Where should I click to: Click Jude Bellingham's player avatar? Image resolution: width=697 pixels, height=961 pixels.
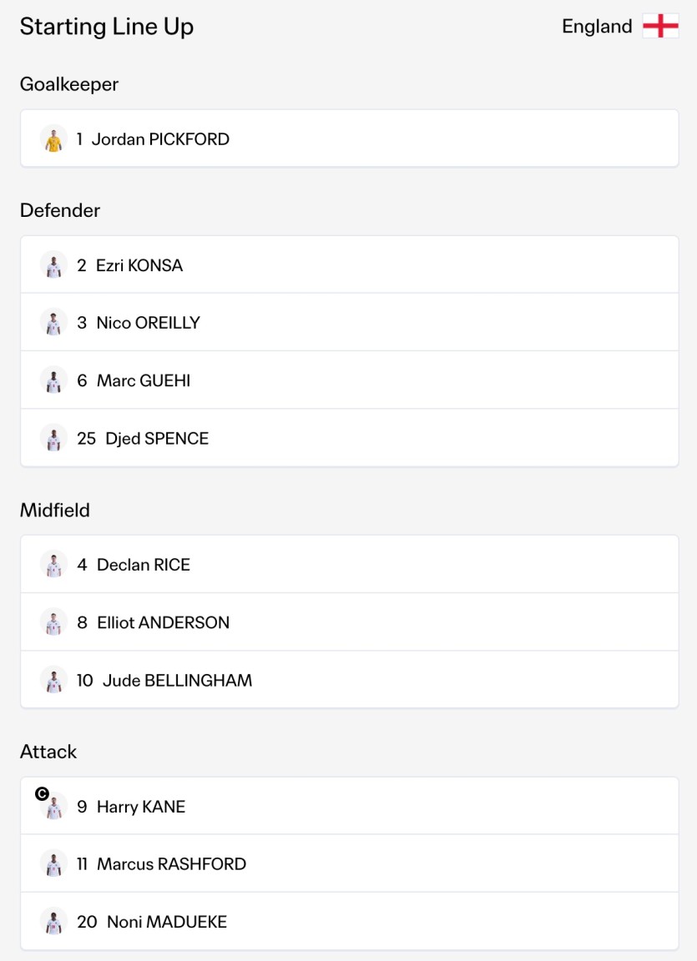coord(54,681)
